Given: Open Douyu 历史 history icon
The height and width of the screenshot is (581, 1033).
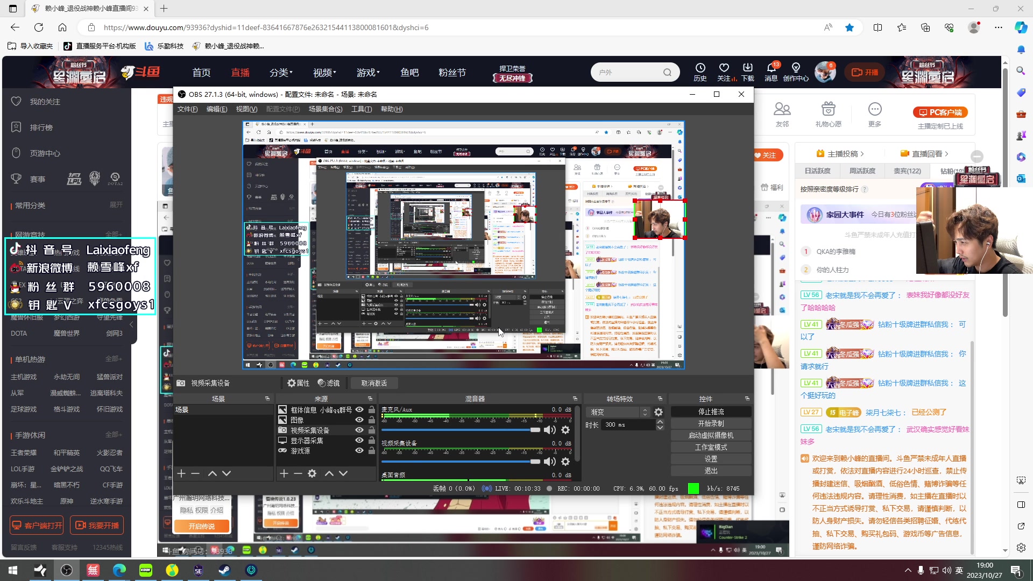Looking at the screenshot, I should 700,72.
